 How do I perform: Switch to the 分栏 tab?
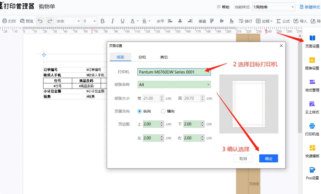142,57
